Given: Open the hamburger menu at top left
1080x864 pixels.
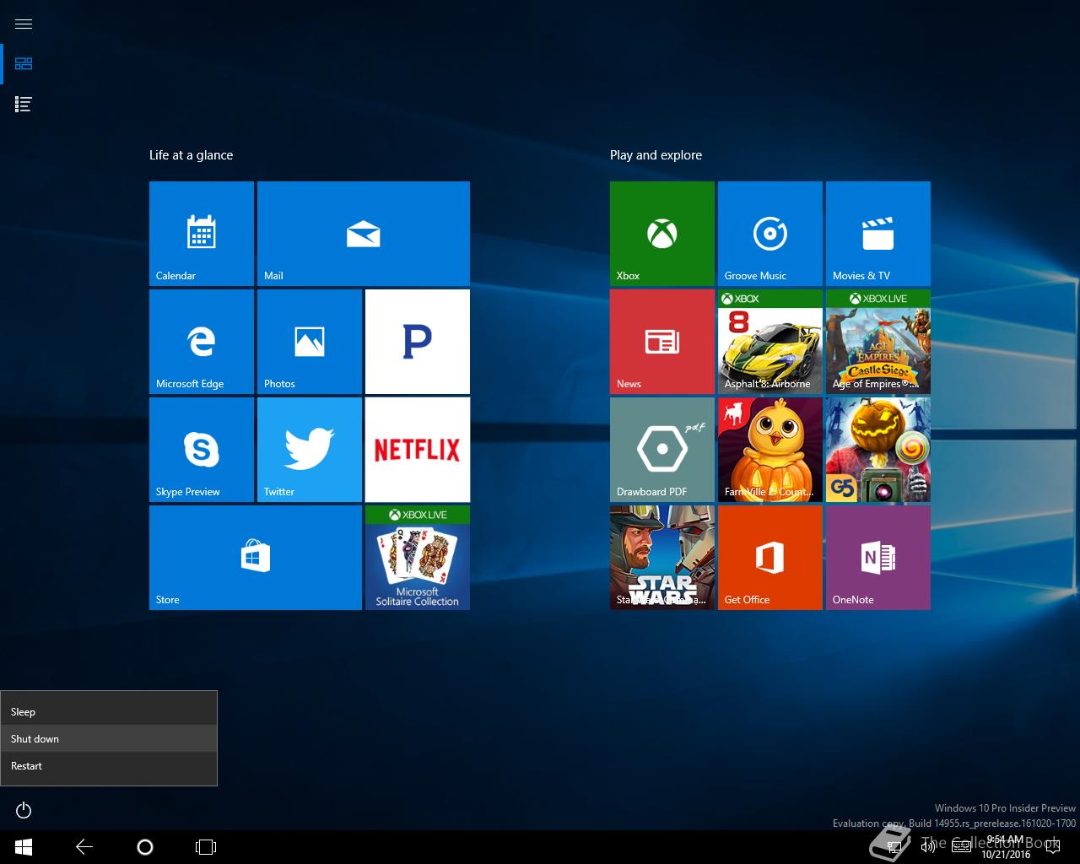Looking at the screenshot, I should (24, 24).
